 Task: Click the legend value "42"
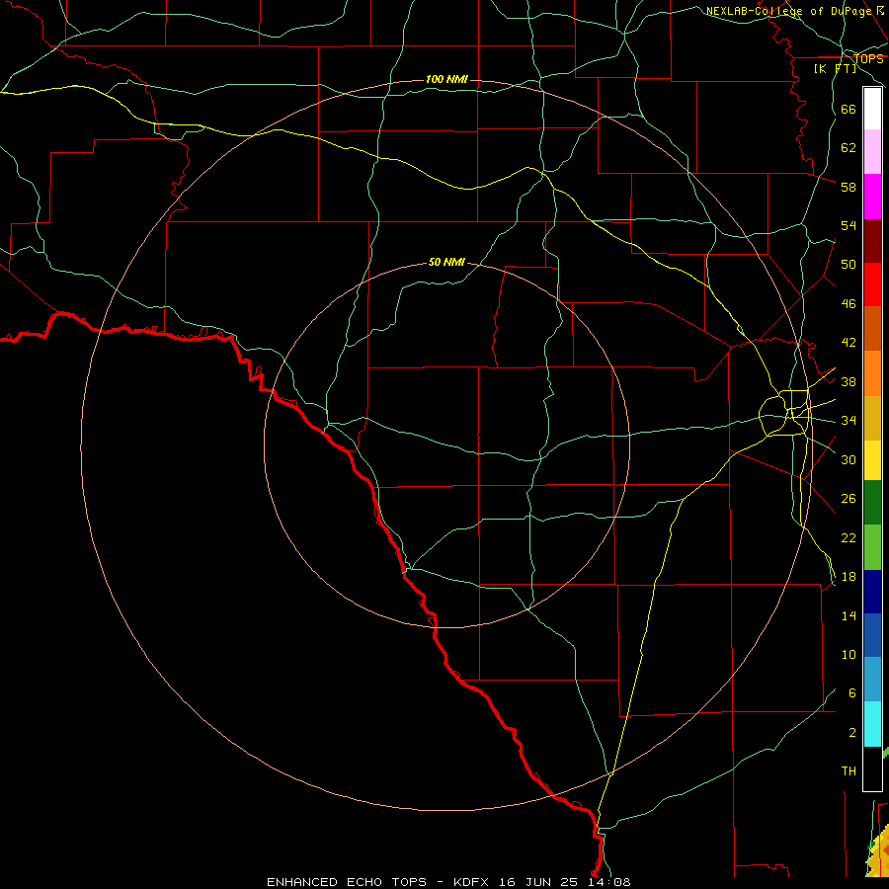pos(849,343)
